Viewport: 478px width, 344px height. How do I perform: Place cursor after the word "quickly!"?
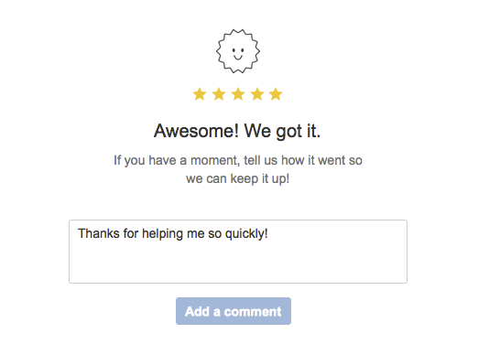(268, 234)
